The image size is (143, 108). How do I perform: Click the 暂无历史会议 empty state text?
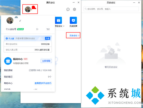[x=111, y=67]
